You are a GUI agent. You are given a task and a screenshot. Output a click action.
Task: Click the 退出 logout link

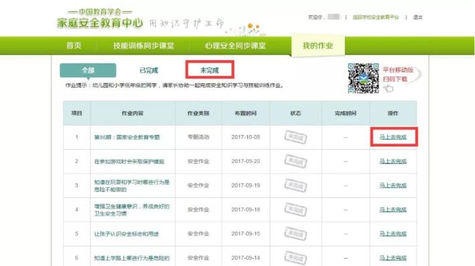pyautogui.click(x=417, y=17)
